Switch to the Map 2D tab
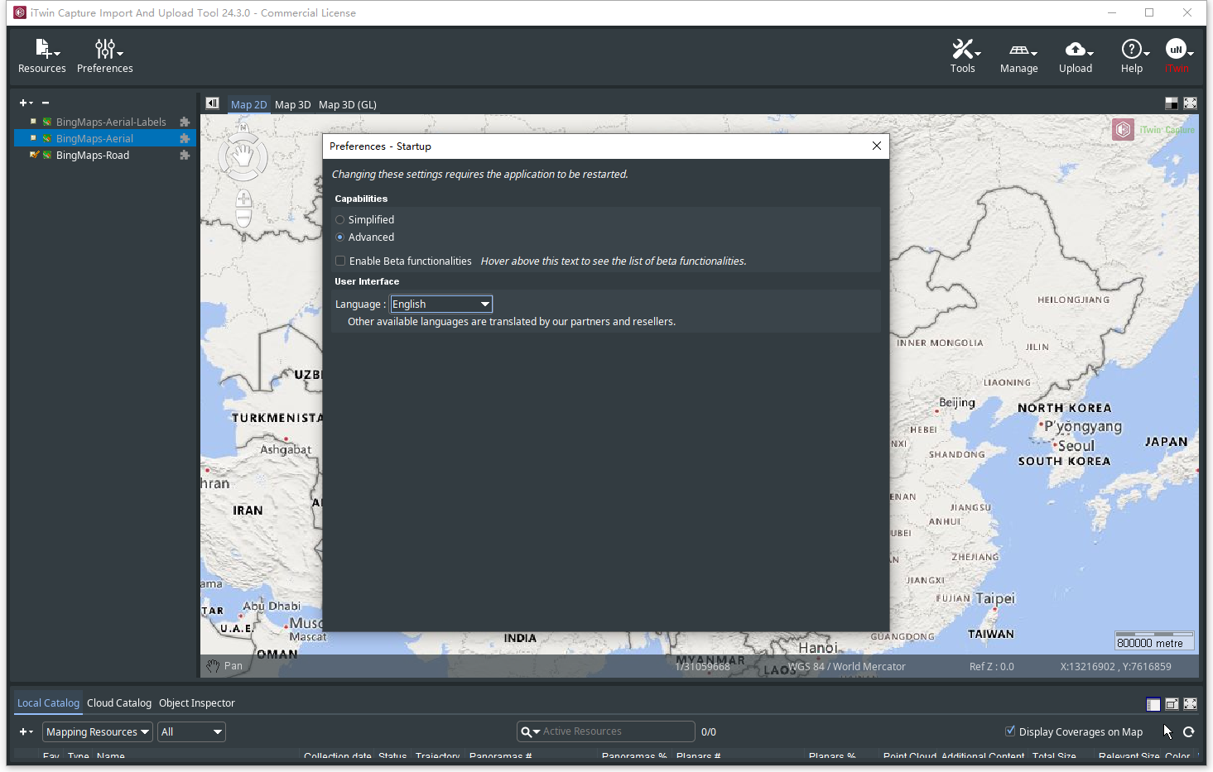 [248, 104]
